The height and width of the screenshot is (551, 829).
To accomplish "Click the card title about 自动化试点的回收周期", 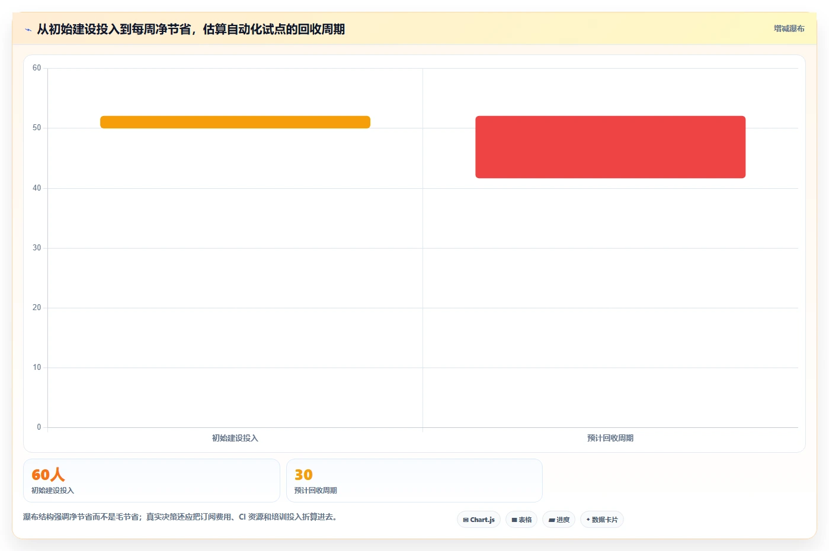I will 191,29.
